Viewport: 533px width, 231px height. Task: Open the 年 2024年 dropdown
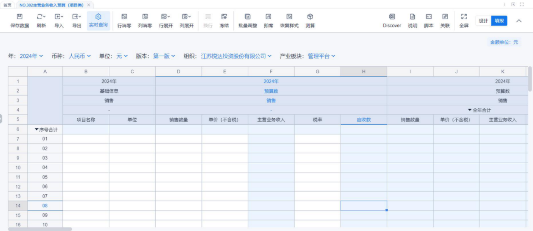[x=31, y=56]
